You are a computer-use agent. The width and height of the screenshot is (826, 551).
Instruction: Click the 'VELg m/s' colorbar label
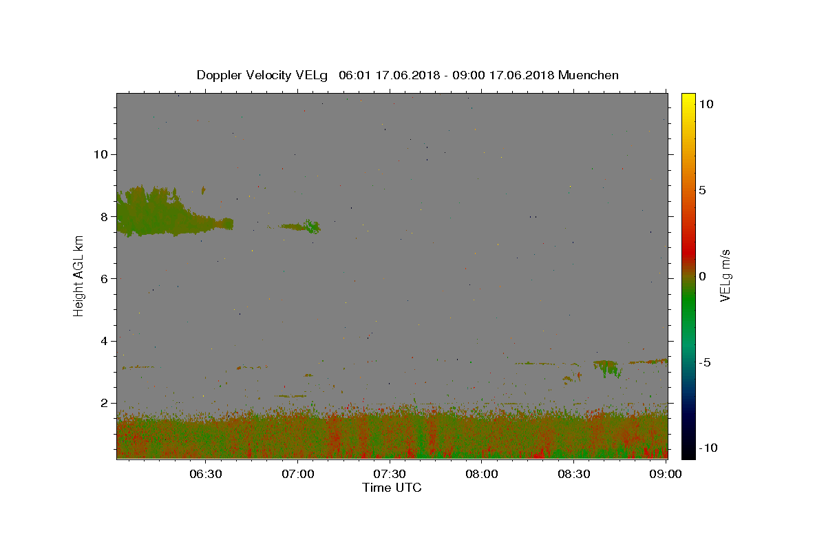tap(724, 276)
